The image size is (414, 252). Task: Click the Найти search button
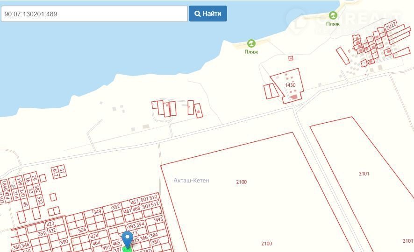tap(208, 14)
